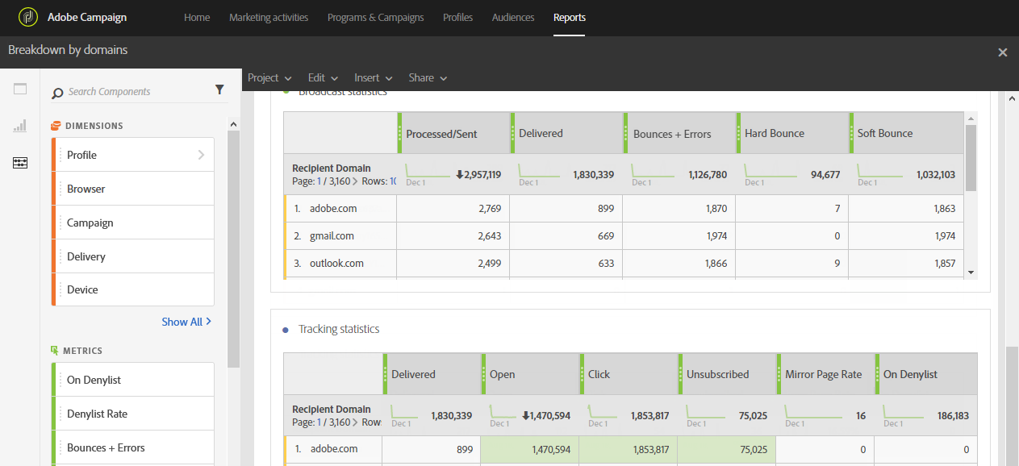Image resolution: width=1019 pixels, height=466 pixels.
Task: Open the Edit dropdown menu
Action: 323,78
